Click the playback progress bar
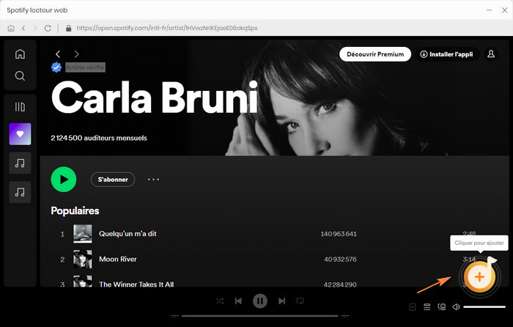The image size is (513, 327). pyautogui.click(x=259, y=316)
